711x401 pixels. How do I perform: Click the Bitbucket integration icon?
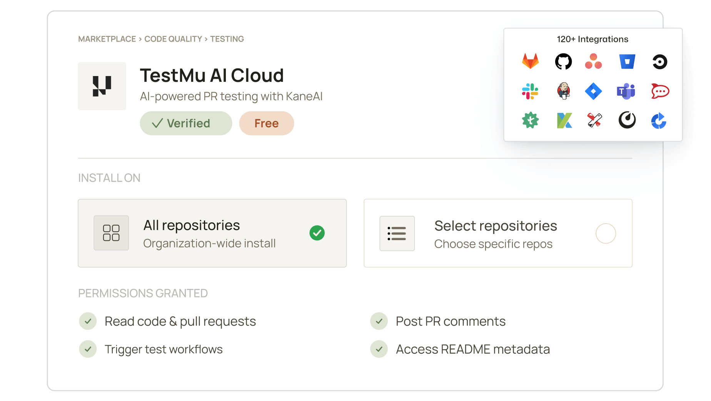point(627,61)
